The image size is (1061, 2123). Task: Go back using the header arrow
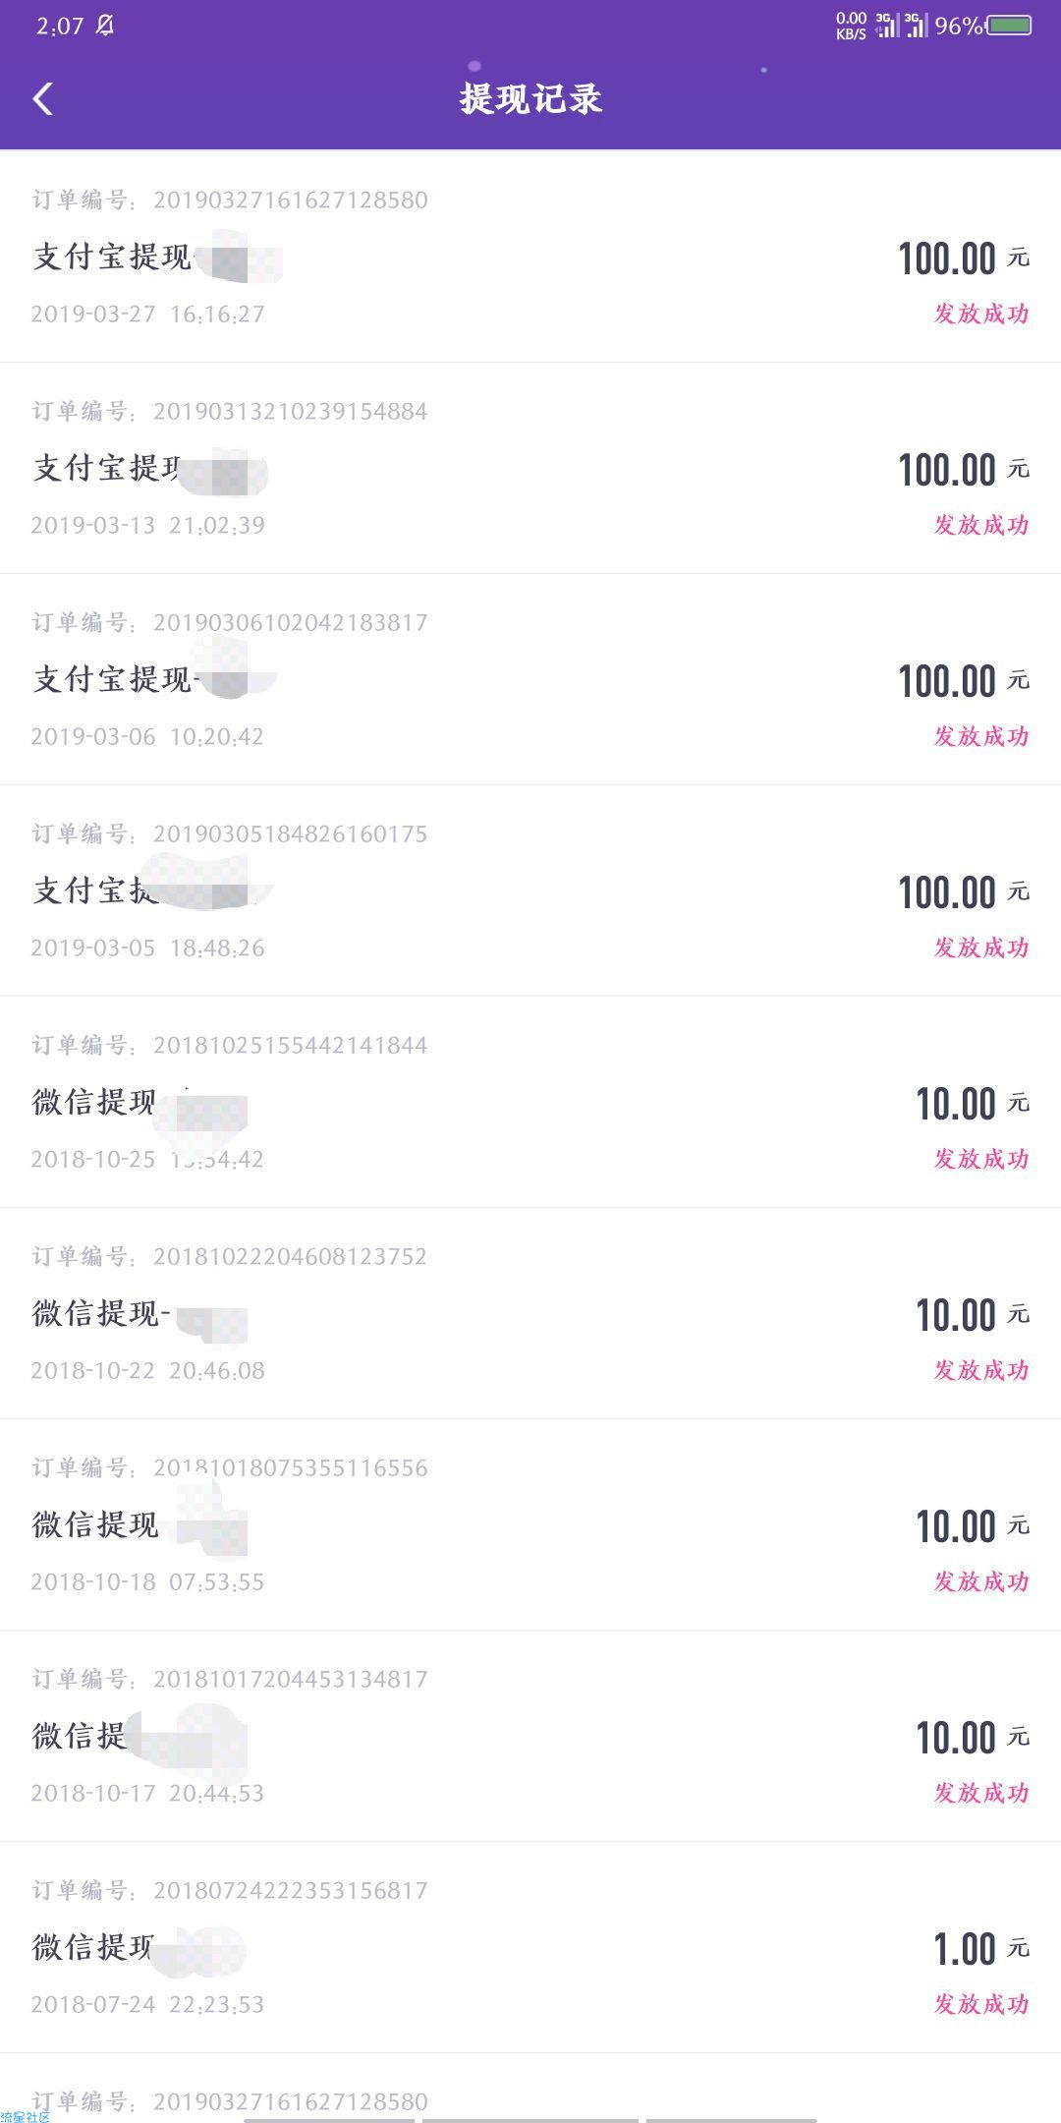click(43, 98)
